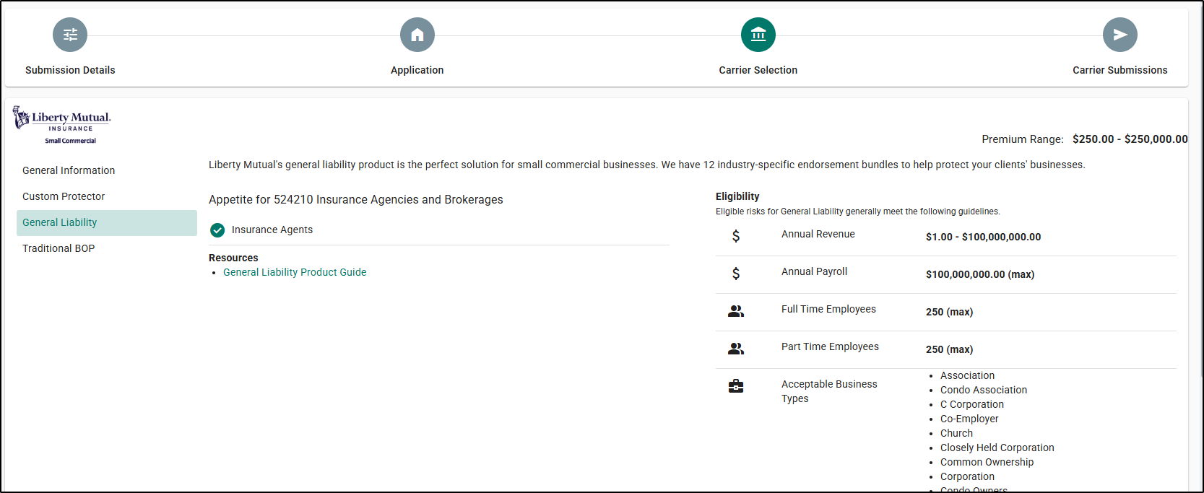Click the Liberty Mutual Insurance logo
Viewport: 1204px width, 493px height.
point(62,126)
